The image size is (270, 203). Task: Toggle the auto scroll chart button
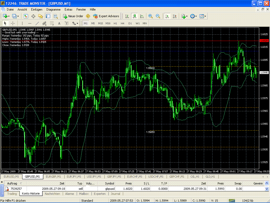[167, 16]
